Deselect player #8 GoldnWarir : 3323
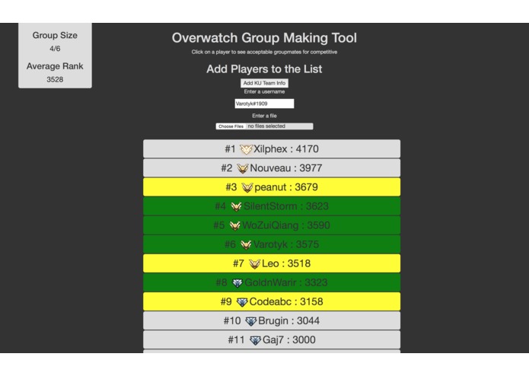The height and width of the screenshot is (376, 529). 272,282
